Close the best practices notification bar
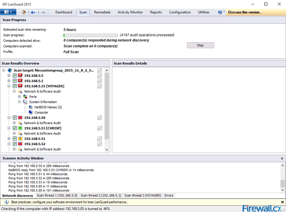Screen dimensions: 286x212 click(282, 202)
